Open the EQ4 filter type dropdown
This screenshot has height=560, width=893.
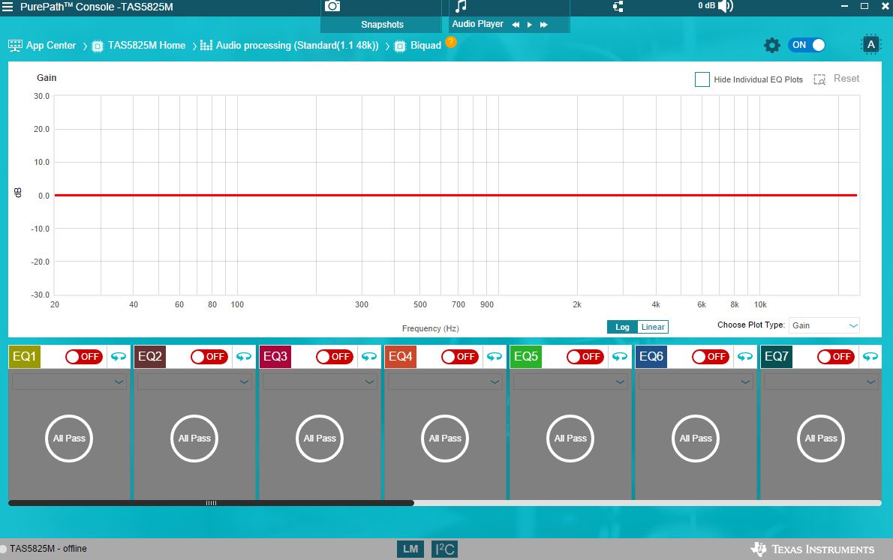click(x=445, y=382)
